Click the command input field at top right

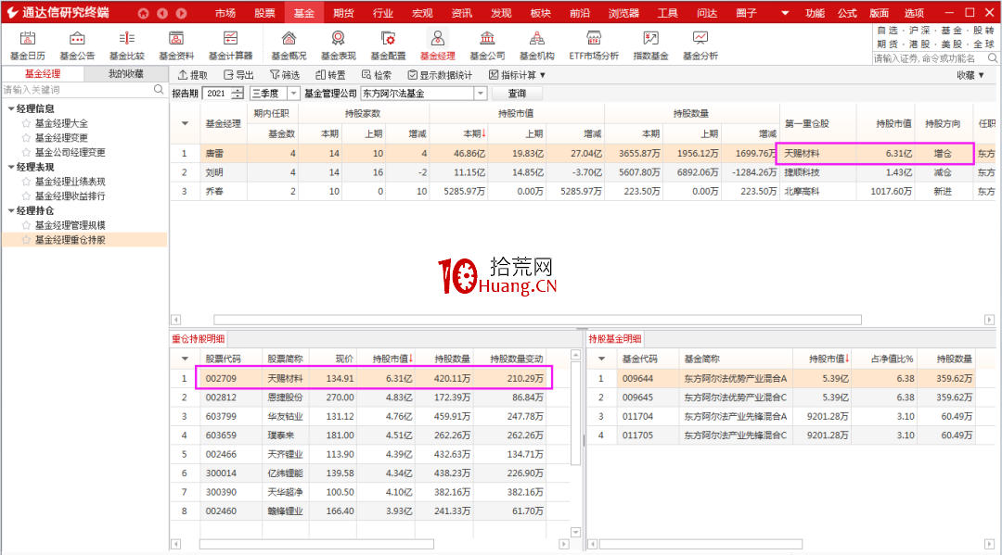pos(929,58)
